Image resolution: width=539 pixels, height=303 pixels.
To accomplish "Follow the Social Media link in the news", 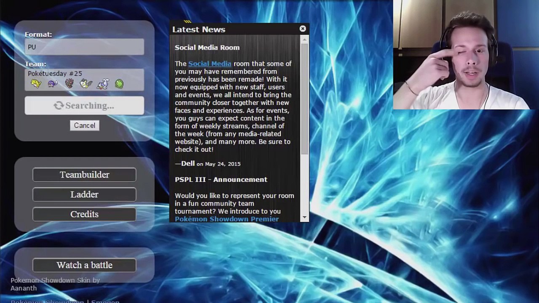I will [210, 64].
